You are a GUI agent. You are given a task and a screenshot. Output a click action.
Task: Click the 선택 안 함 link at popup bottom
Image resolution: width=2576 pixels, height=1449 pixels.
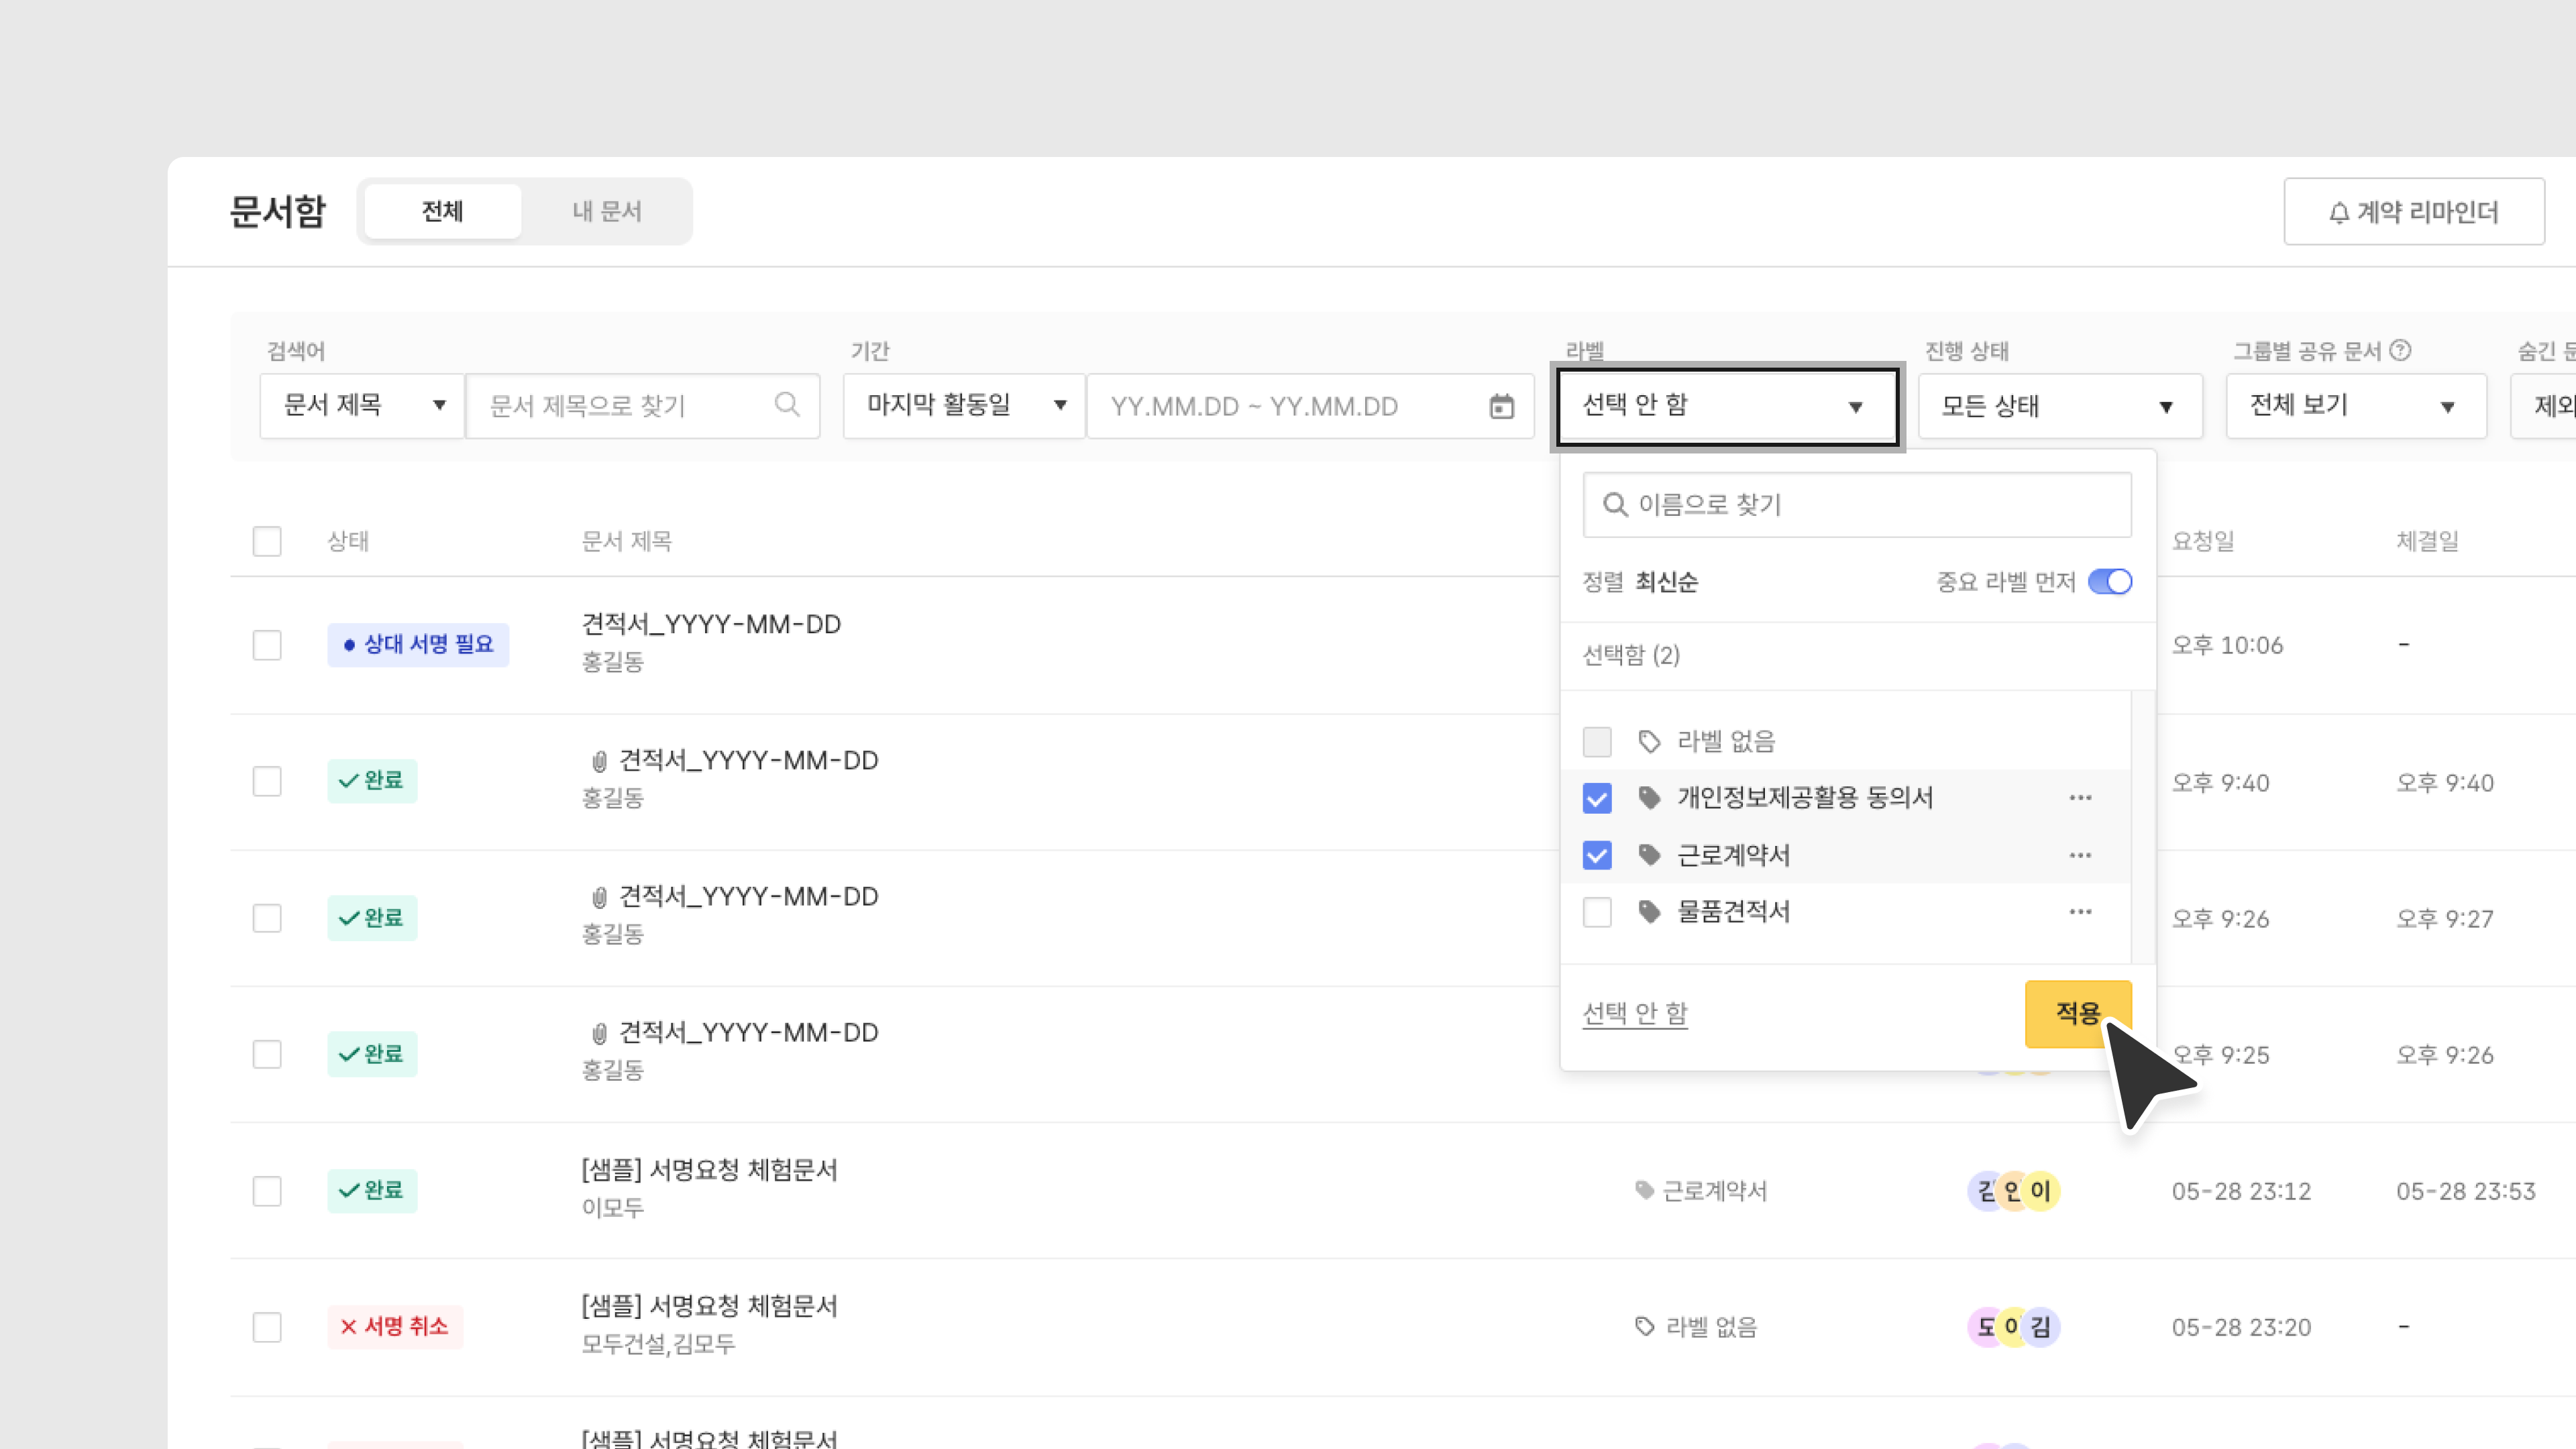tap(1635, 1013)
